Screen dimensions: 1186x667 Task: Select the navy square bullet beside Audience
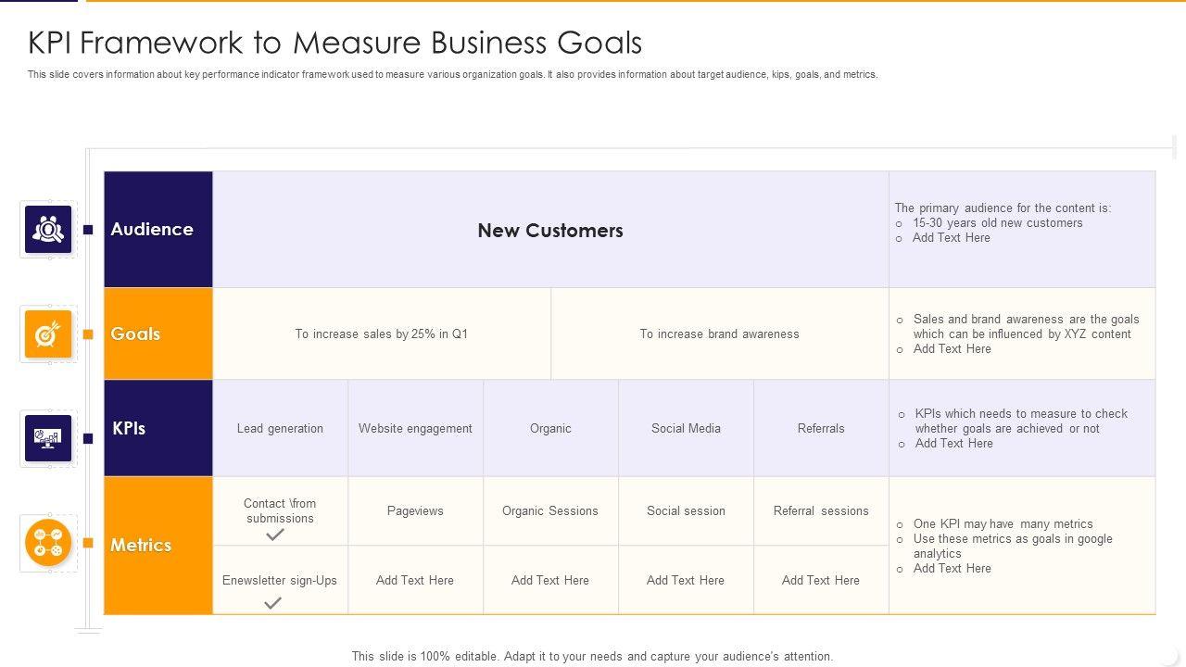coord(88,230)
